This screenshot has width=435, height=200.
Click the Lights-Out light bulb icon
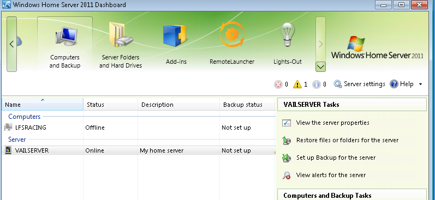click(x=288, y=35)
